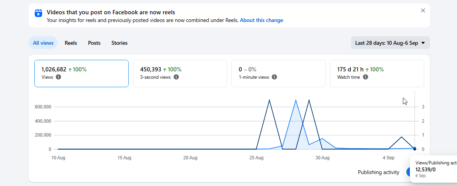Screen dimensions: 457x186
Task: Switch to the Posts tab
Action: (94, 43)
